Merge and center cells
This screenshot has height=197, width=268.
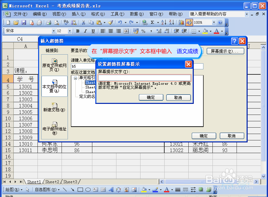click(x=126, y=31)
